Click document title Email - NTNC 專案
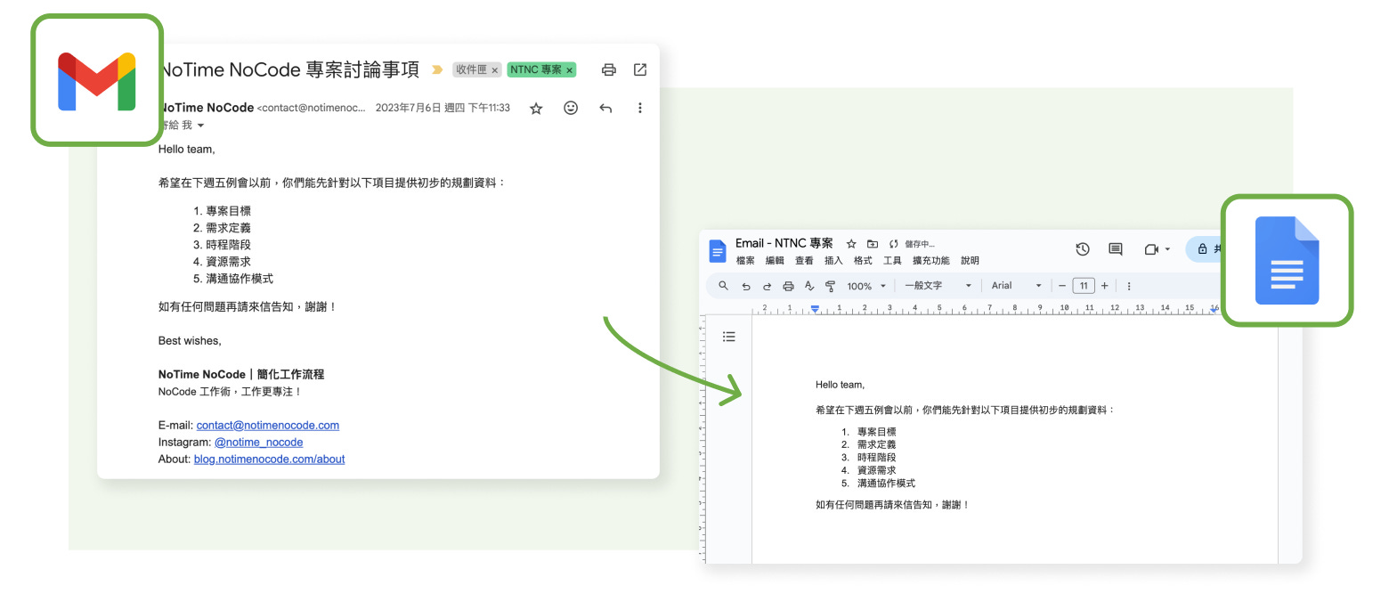Screen dimensions: 1389x602 point(784,243)
